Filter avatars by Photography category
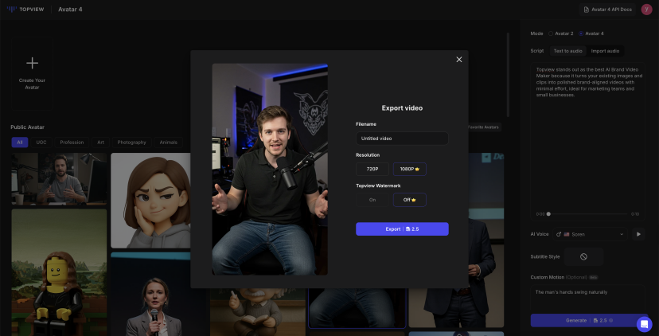Image resolution: width=659 pixels, height=336 pixels. [131, 143]
